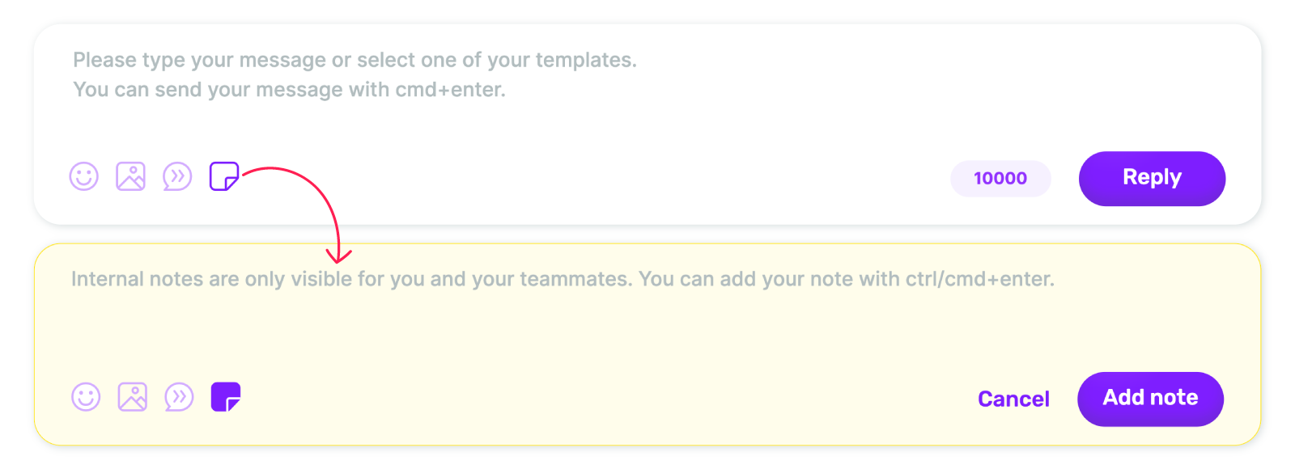The width and height of the screenshot is (1295, 469).
Task: Save the note with Add note button
Action: (x=1150, y=399)
